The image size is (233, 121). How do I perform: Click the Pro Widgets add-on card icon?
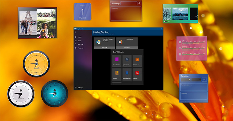coord(120,42)
